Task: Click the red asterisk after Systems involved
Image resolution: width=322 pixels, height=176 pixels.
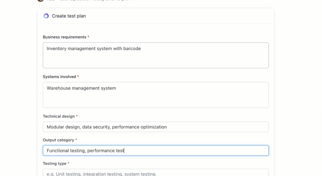Action: point(78,77)
